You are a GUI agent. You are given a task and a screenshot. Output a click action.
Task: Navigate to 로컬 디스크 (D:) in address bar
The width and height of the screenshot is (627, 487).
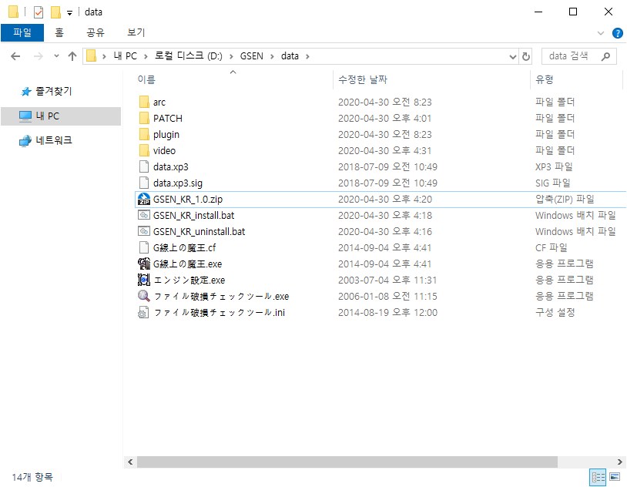click(189, 56)
